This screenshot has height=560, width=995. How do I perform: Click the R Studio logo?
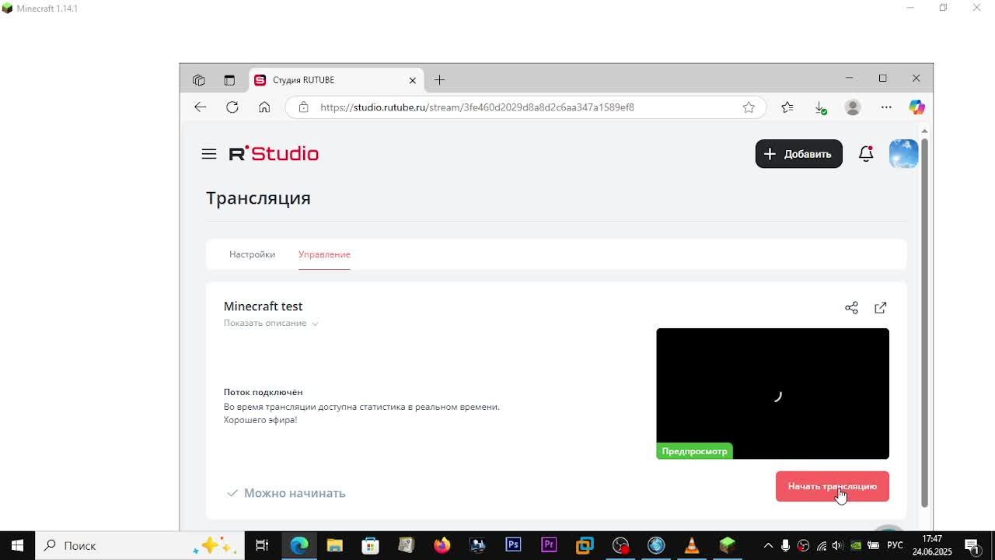(274, 153)
